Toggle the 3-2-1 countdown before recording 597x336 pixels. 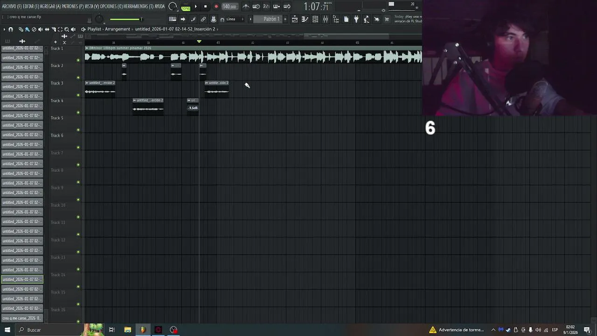click(266, 7)
